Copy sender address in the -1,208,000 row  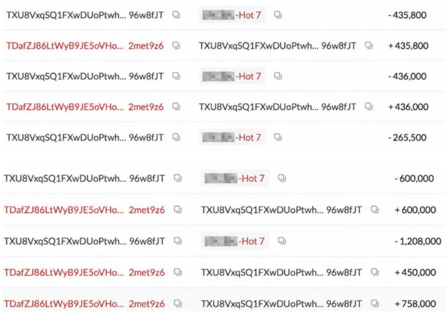178,241
